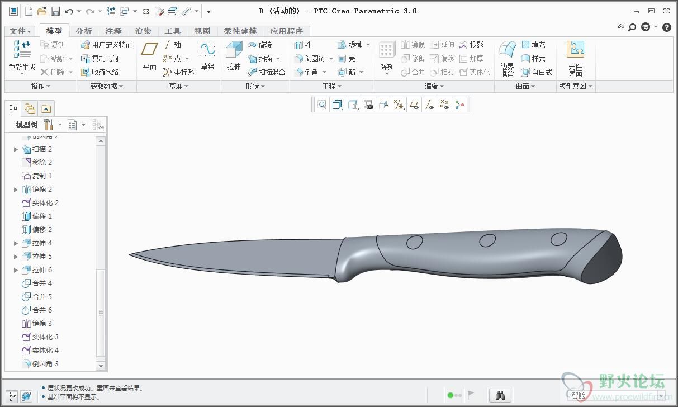The width and height of the screenshot is (678, 407).
Task: Click the saved views camera icon
Action: click(x=368, y=105)
